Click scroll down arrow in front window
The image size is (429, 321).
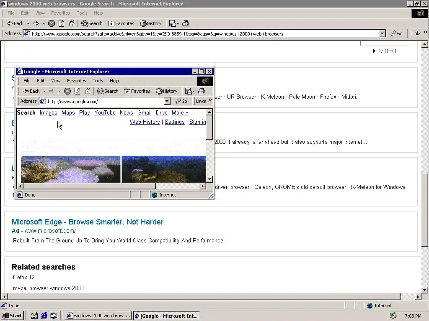point(209,179)
